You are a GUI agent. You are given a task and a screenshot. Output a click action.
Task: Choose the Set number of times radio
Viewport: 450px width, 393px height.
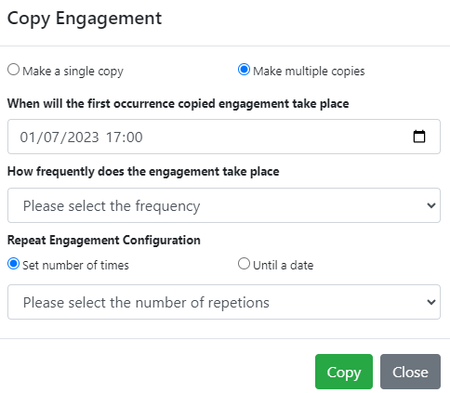point(13,264)
